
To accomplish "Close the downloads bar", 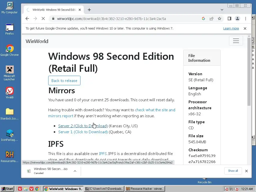I will [x=246, y=171].
